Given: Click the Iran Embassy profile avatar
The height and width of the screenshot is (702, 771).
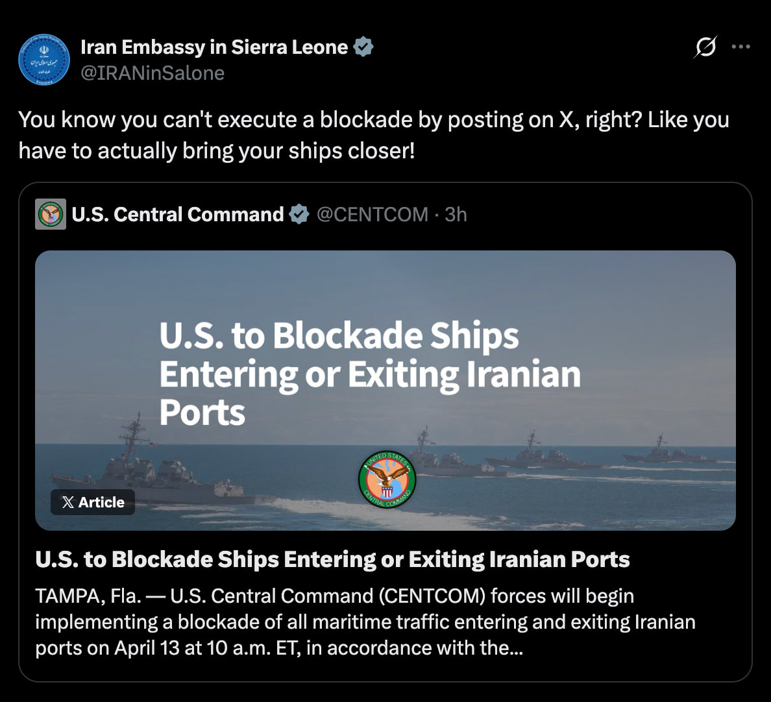Looking at the screenshot, I should pyautogui.click(x=44, y=60).
